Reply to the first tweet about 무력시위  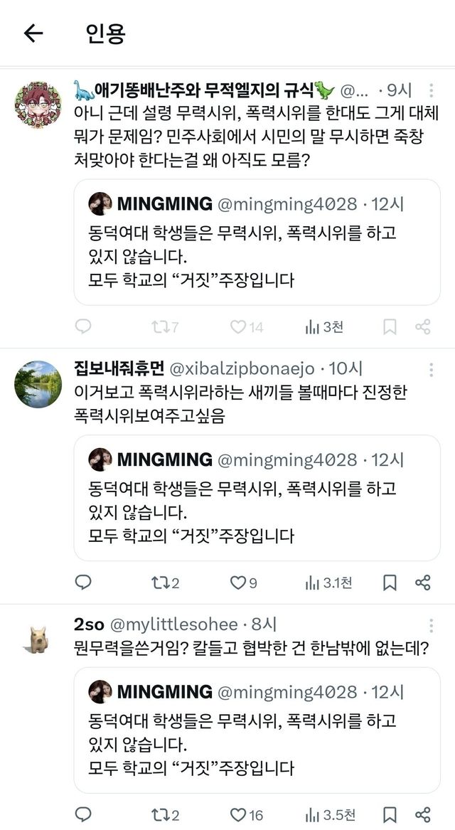click(83, 327)
